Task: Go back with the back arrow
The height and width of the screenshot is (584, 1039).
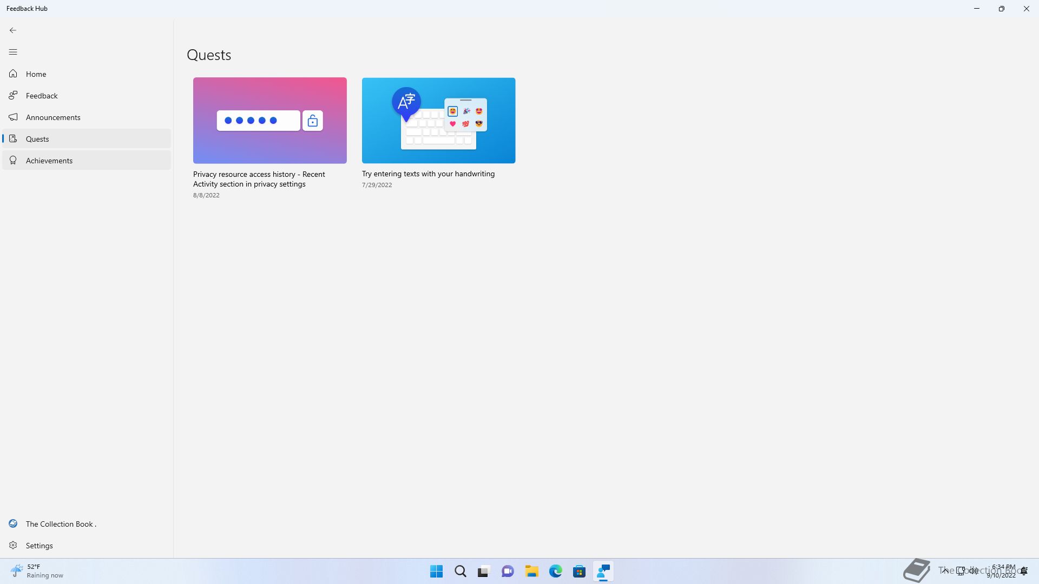Action: (x=13, y=30)
